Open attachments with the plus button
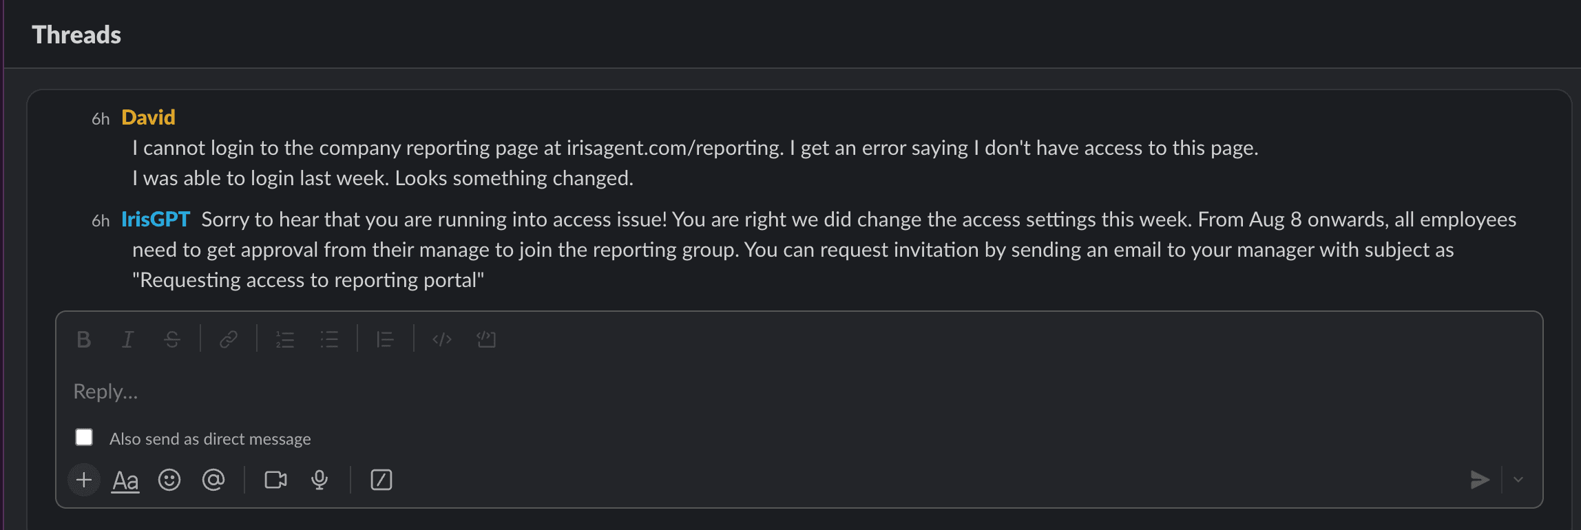 point(83,480)
